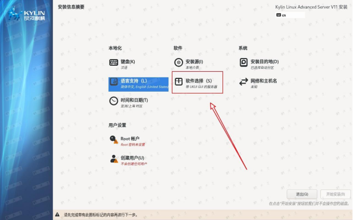Viewport: 353px width, 220px height.
Task: Click the 本地化 section heading
Action: [115, 48]
